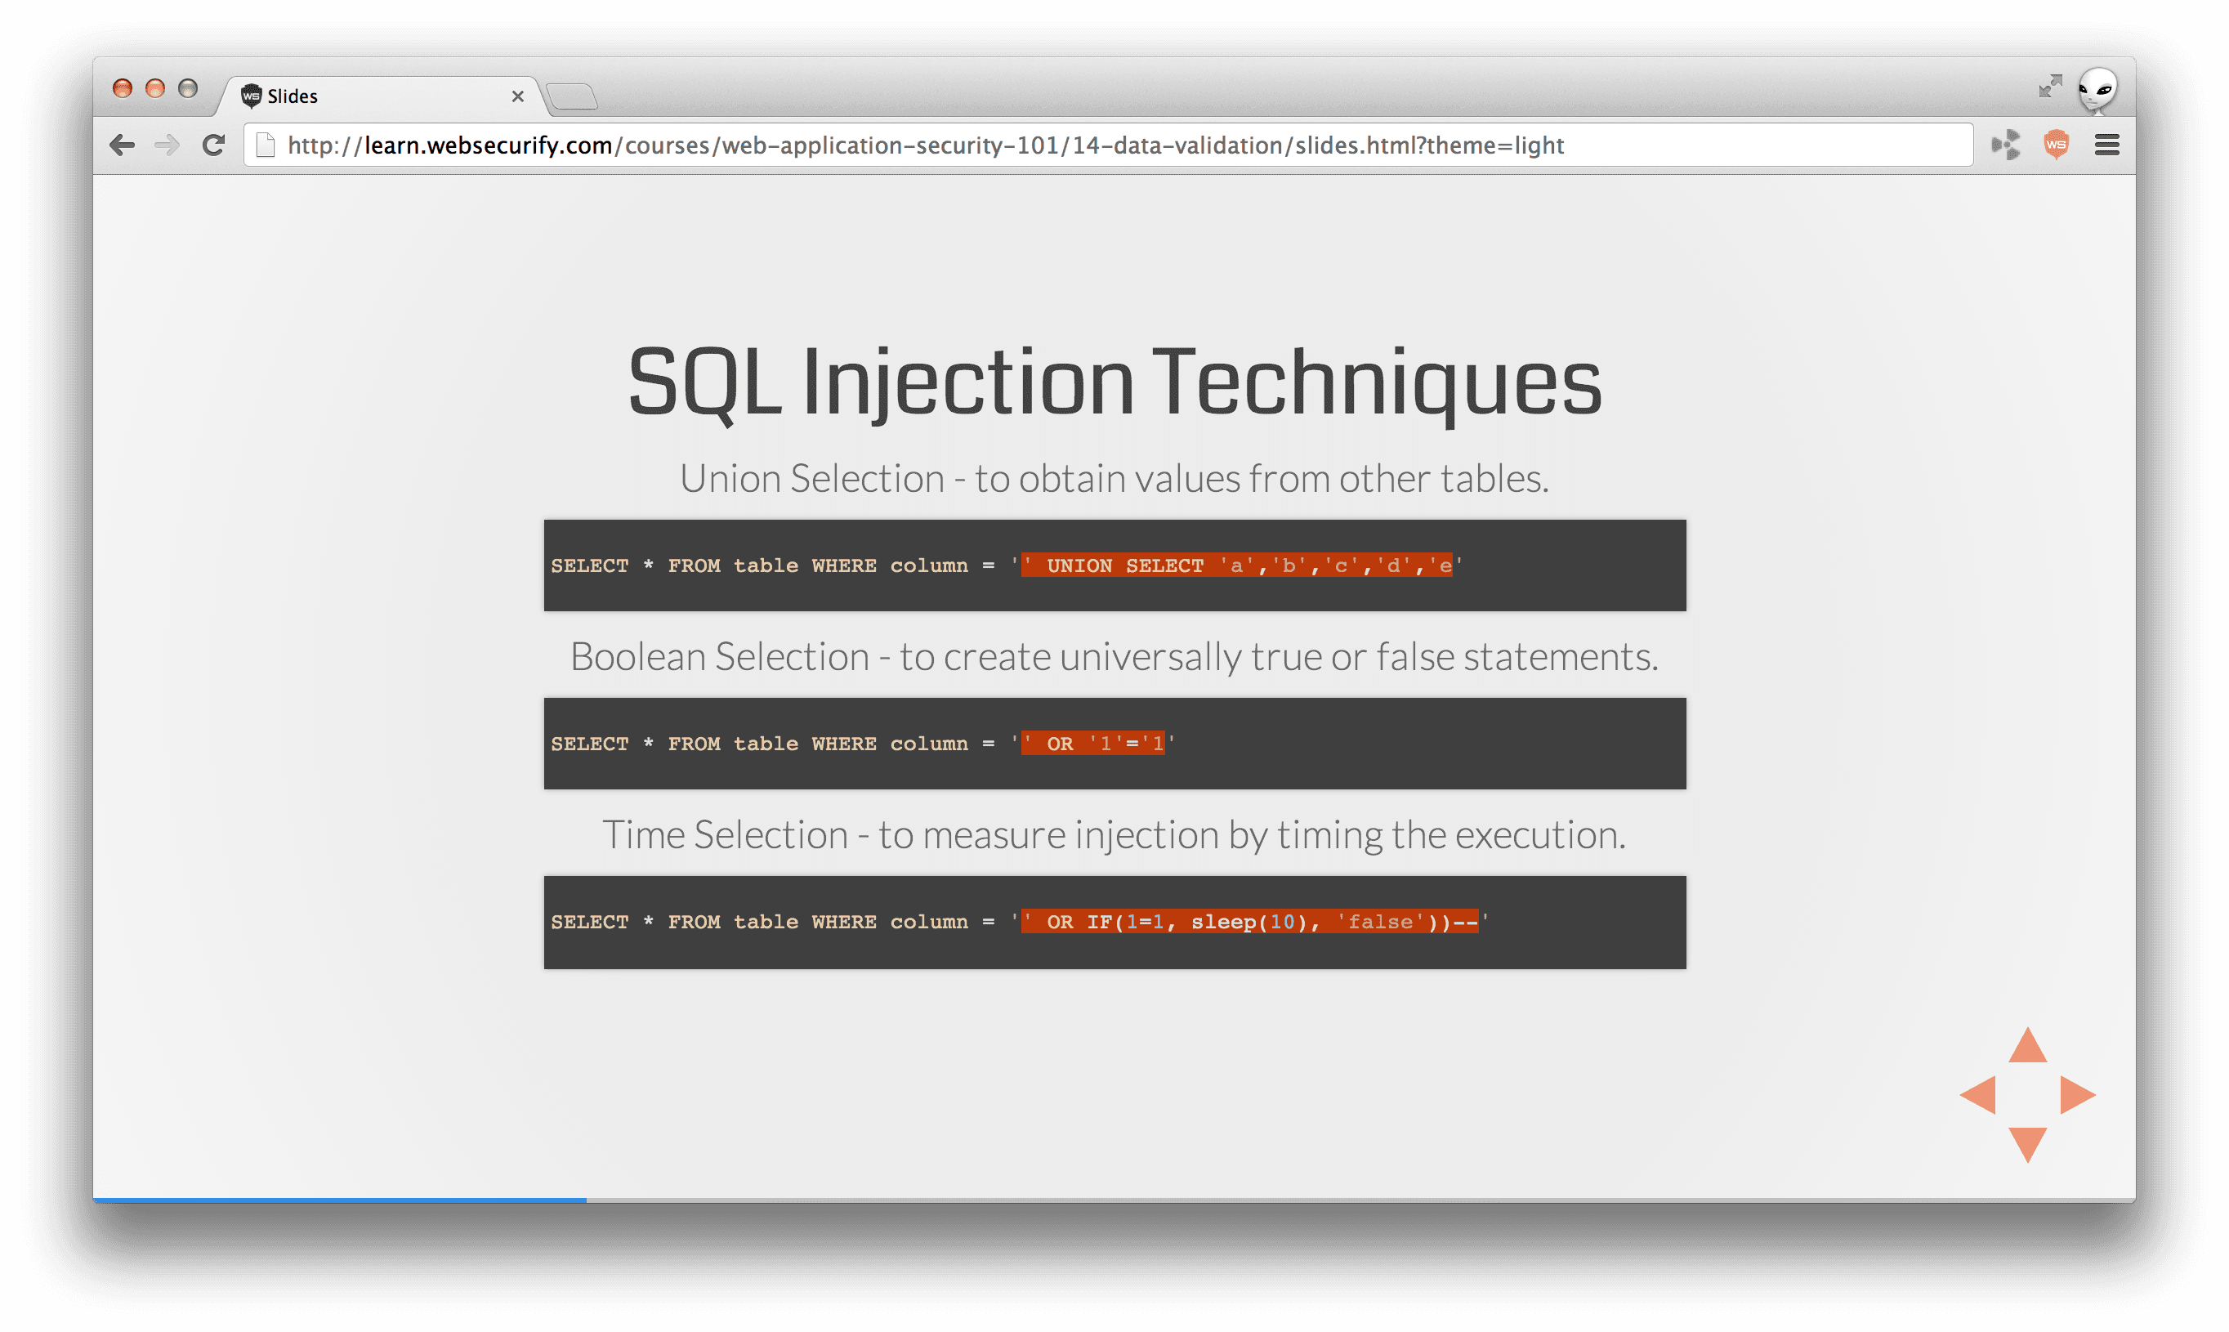Viewport: 2229px width, 1332px height.
Task: Click the page document icon in the address bar
Action: 265,145
